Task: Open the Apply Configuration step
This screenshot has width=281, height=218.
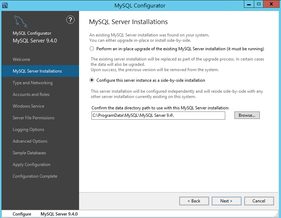Action: point(31,165)
